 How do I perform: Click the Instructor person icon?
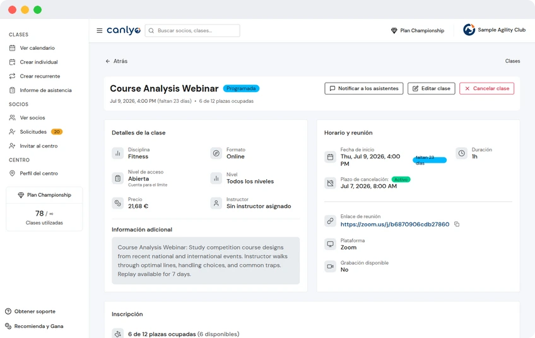[216, 203]
